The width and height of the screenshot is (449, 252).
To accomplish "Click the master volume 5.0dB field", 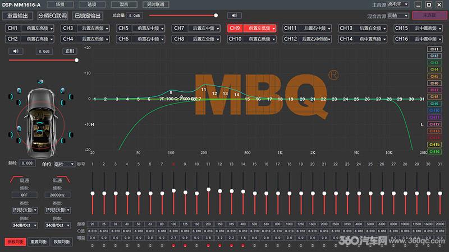I will pyautogui.click(x=134, y=16).
